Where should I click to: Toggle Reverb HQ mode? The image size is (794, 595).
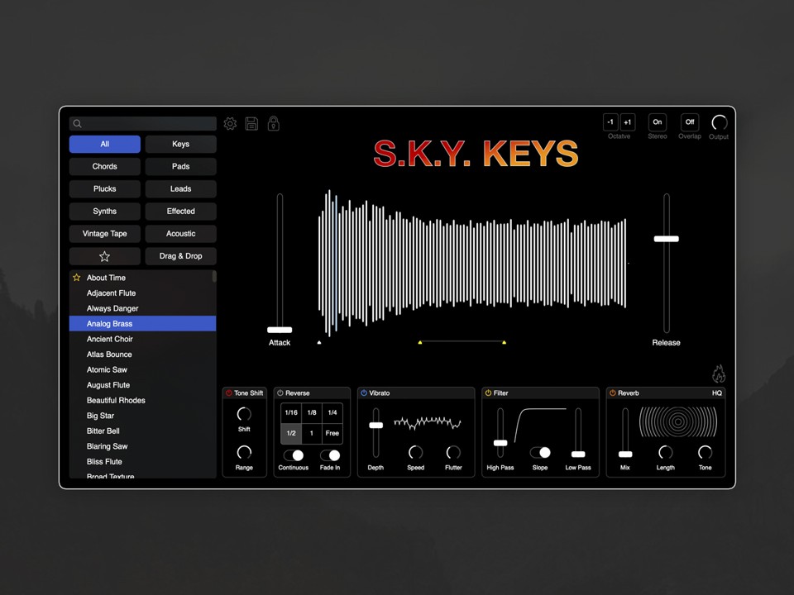717,393
